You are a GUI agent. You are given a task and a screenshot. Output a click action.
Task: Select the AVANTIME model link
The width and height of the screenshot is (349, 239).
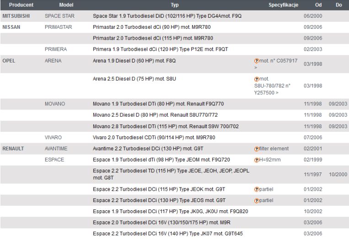tap(56, 149)
